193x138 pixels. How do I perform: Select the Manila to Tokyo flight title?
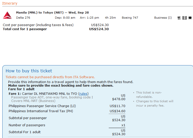click(x=52, y=13)
